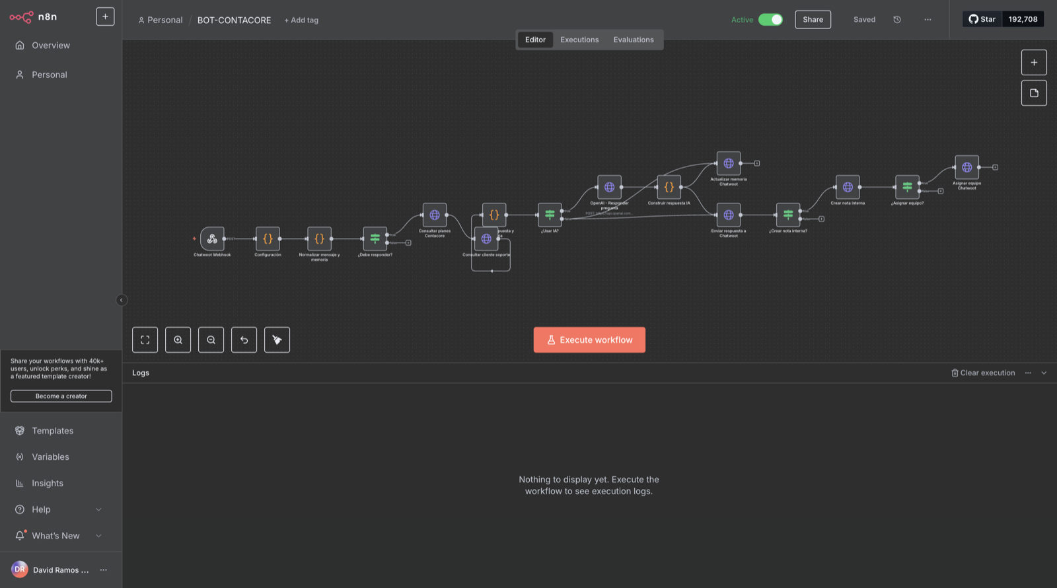Click the Personal breadcrumb link

click(x=161, y=20)
